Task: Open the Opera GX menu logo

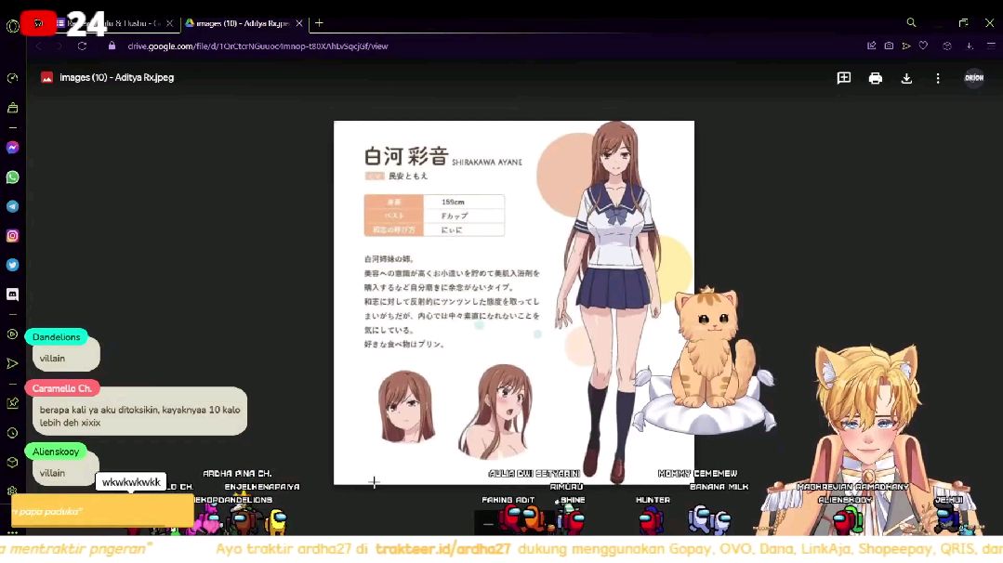Action: pos(12,26)
